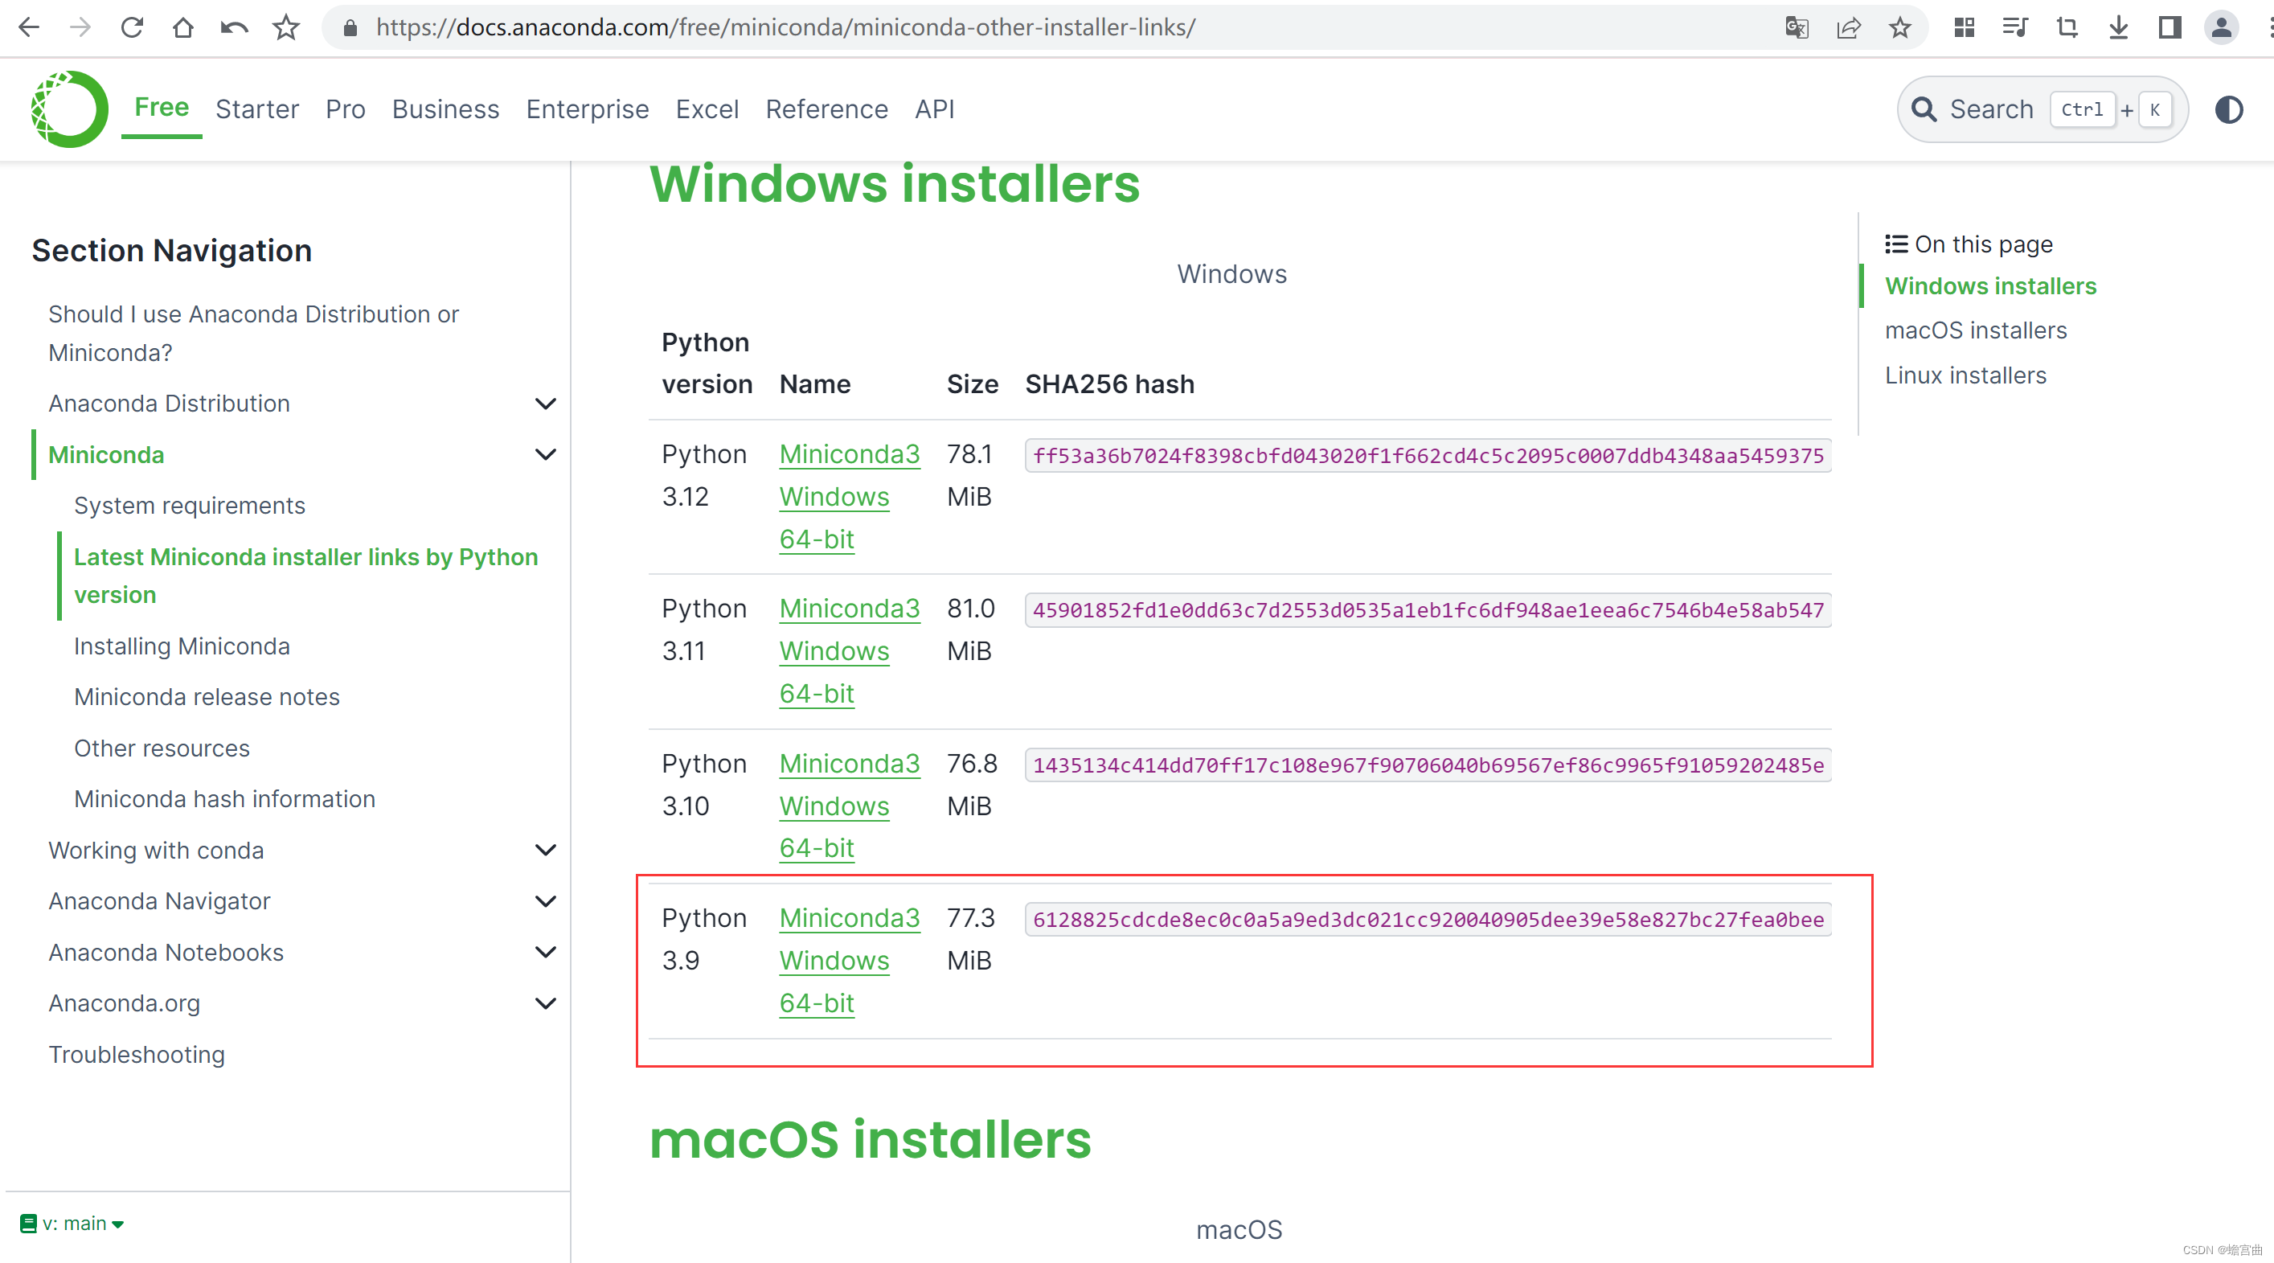Click the search magnifier icon

point(1924,109)
